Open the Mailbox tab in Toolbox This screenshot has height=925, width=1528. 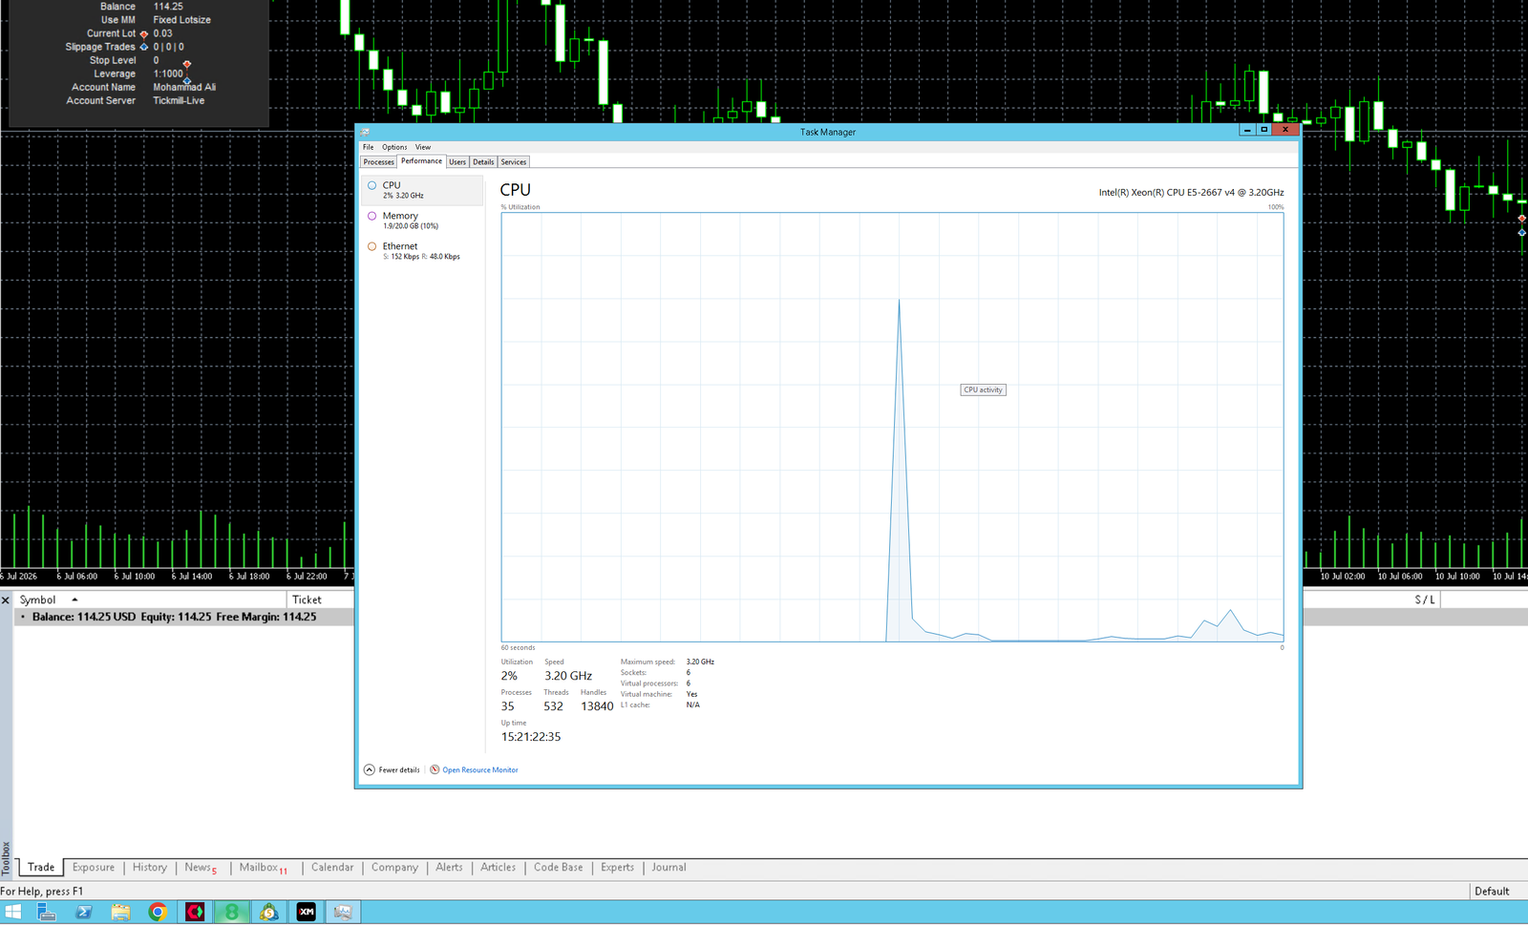pos(264,868)
